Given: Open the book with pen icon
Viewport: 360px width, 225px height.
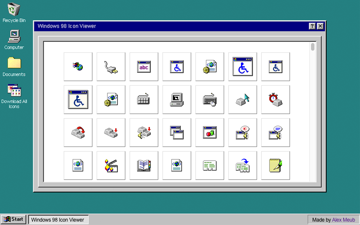Looking at the screenshot, I should tap(144, 165).
